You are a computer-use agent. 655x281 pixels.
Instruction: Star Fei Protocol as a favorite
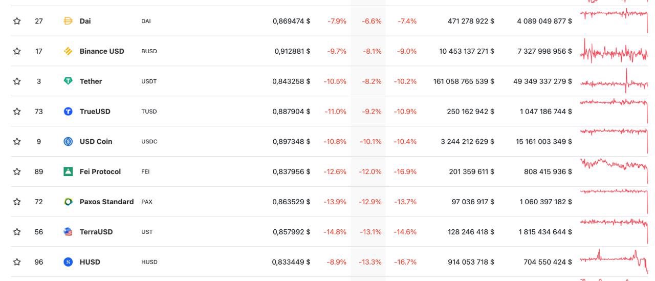[17, 171]
